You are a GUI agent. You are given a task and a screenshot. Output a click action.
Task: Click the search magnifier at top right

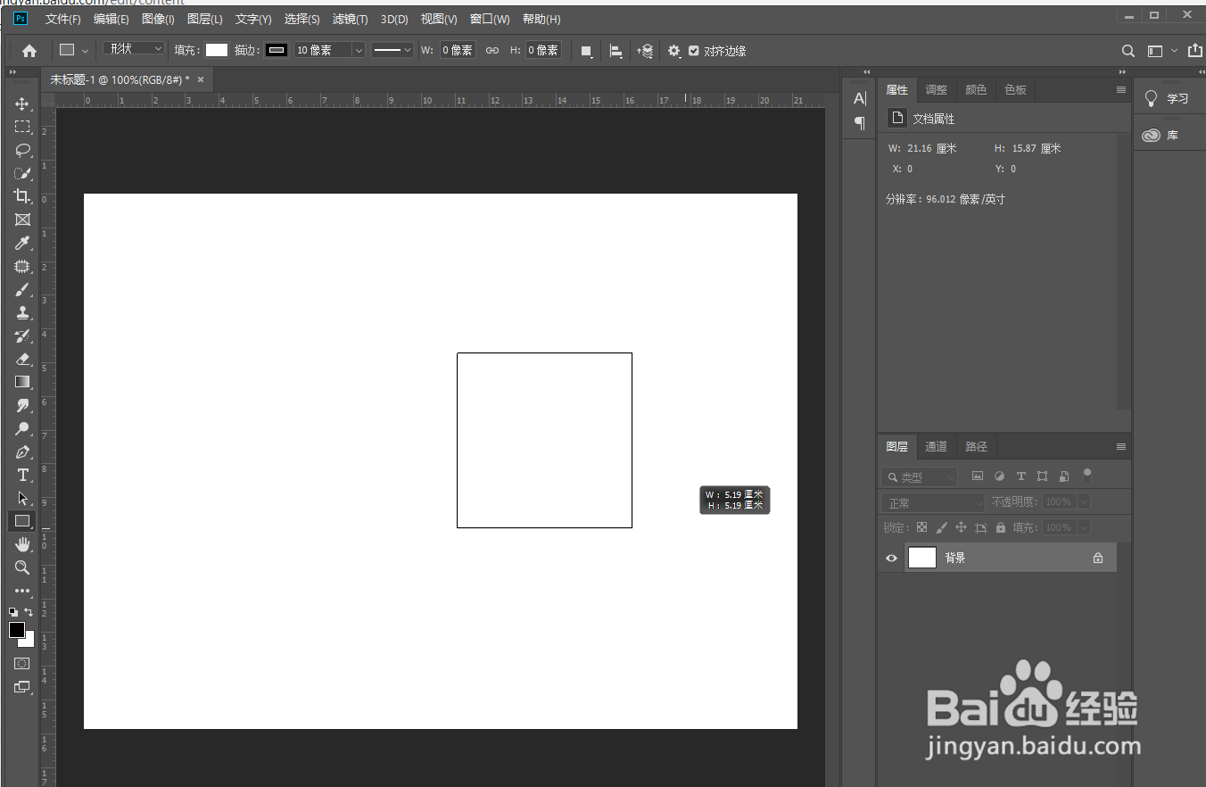click(x=1128, y=51)
